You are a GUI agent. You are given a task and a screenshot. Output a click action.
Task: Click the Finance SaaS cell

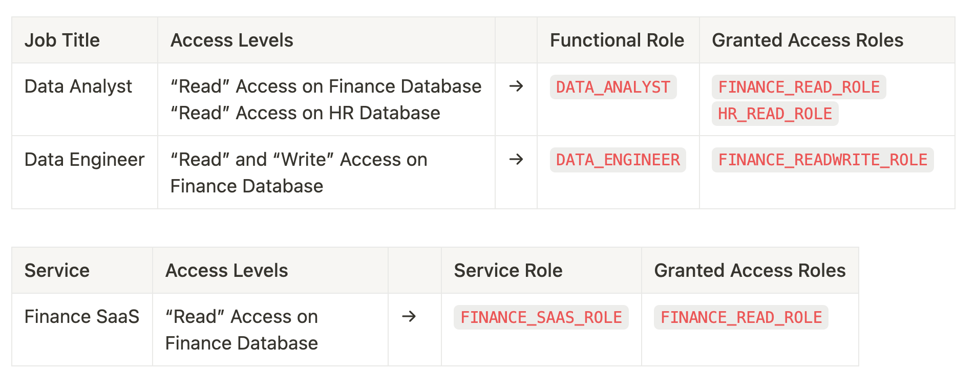coord(81,316)
